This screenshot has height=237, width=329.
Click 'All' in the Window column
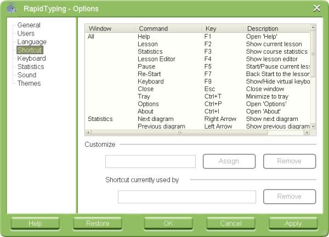91,37
